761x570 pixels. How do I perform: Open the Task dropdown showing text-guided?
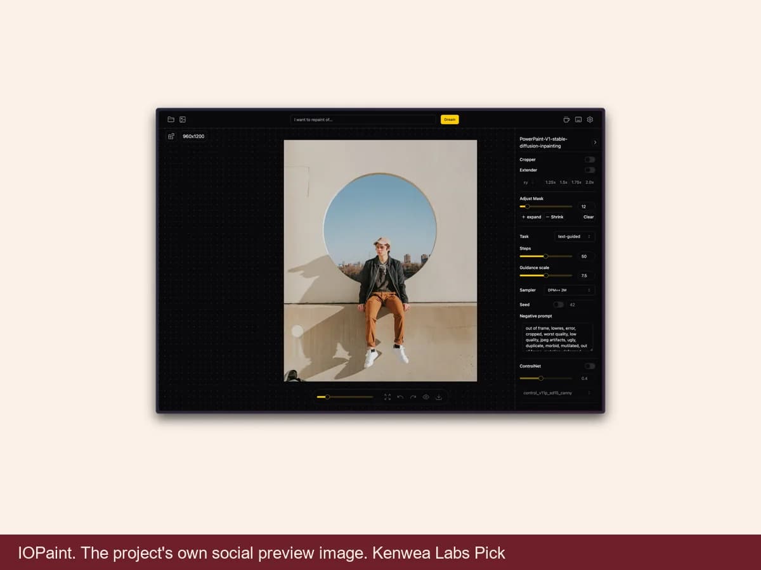pos(575,236)
